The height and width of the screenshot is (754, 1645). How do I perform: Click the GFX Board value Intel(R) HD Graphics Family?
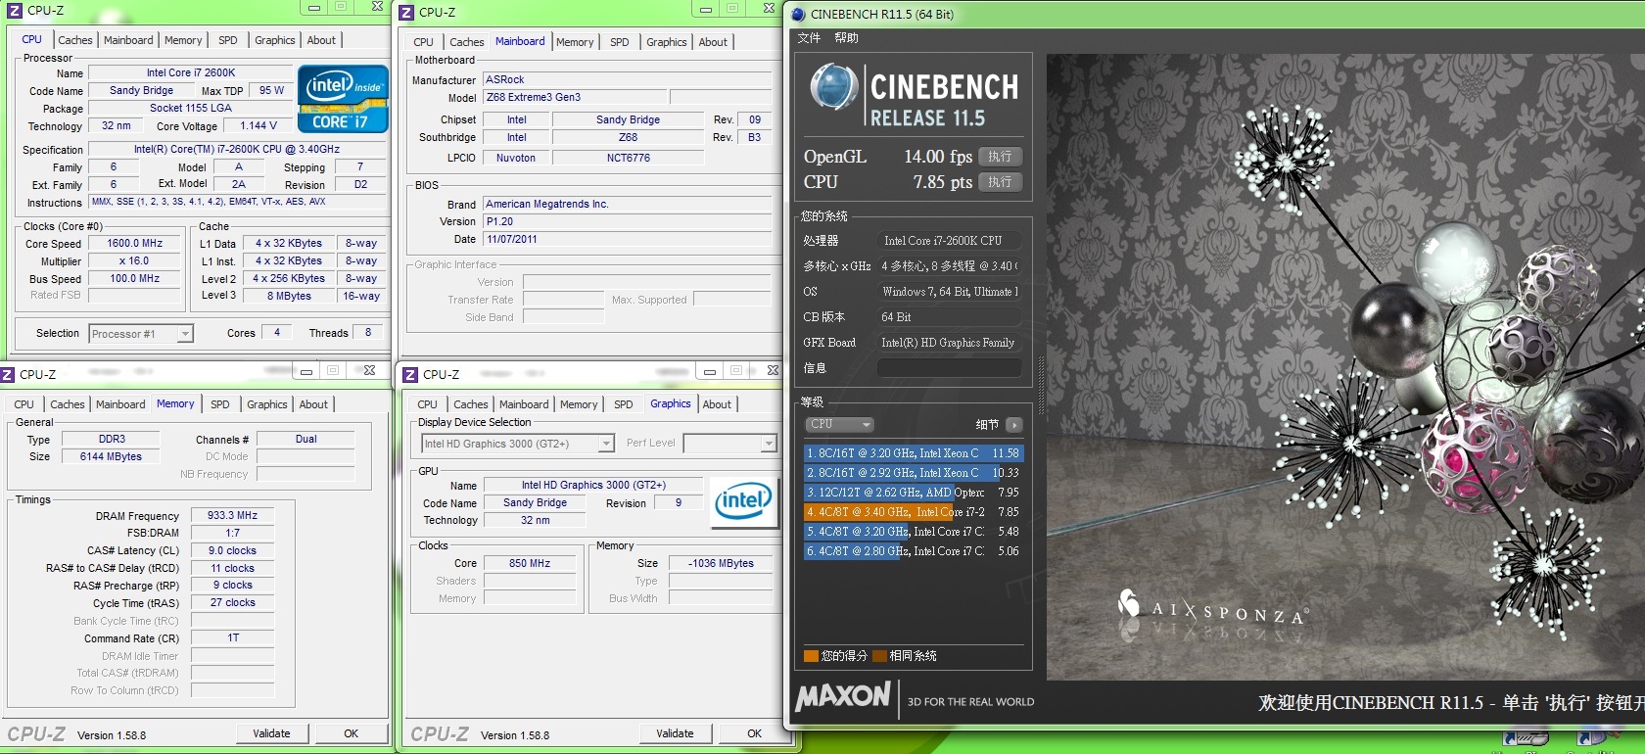[949, 343]
